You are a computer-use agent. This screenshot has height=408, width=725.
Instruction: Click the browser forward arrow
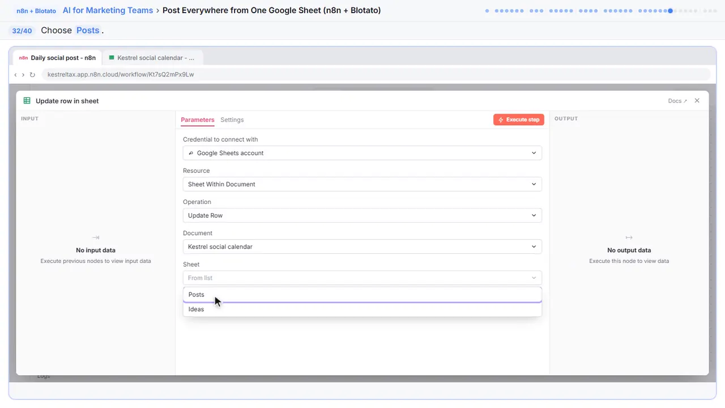click(23, 74)
